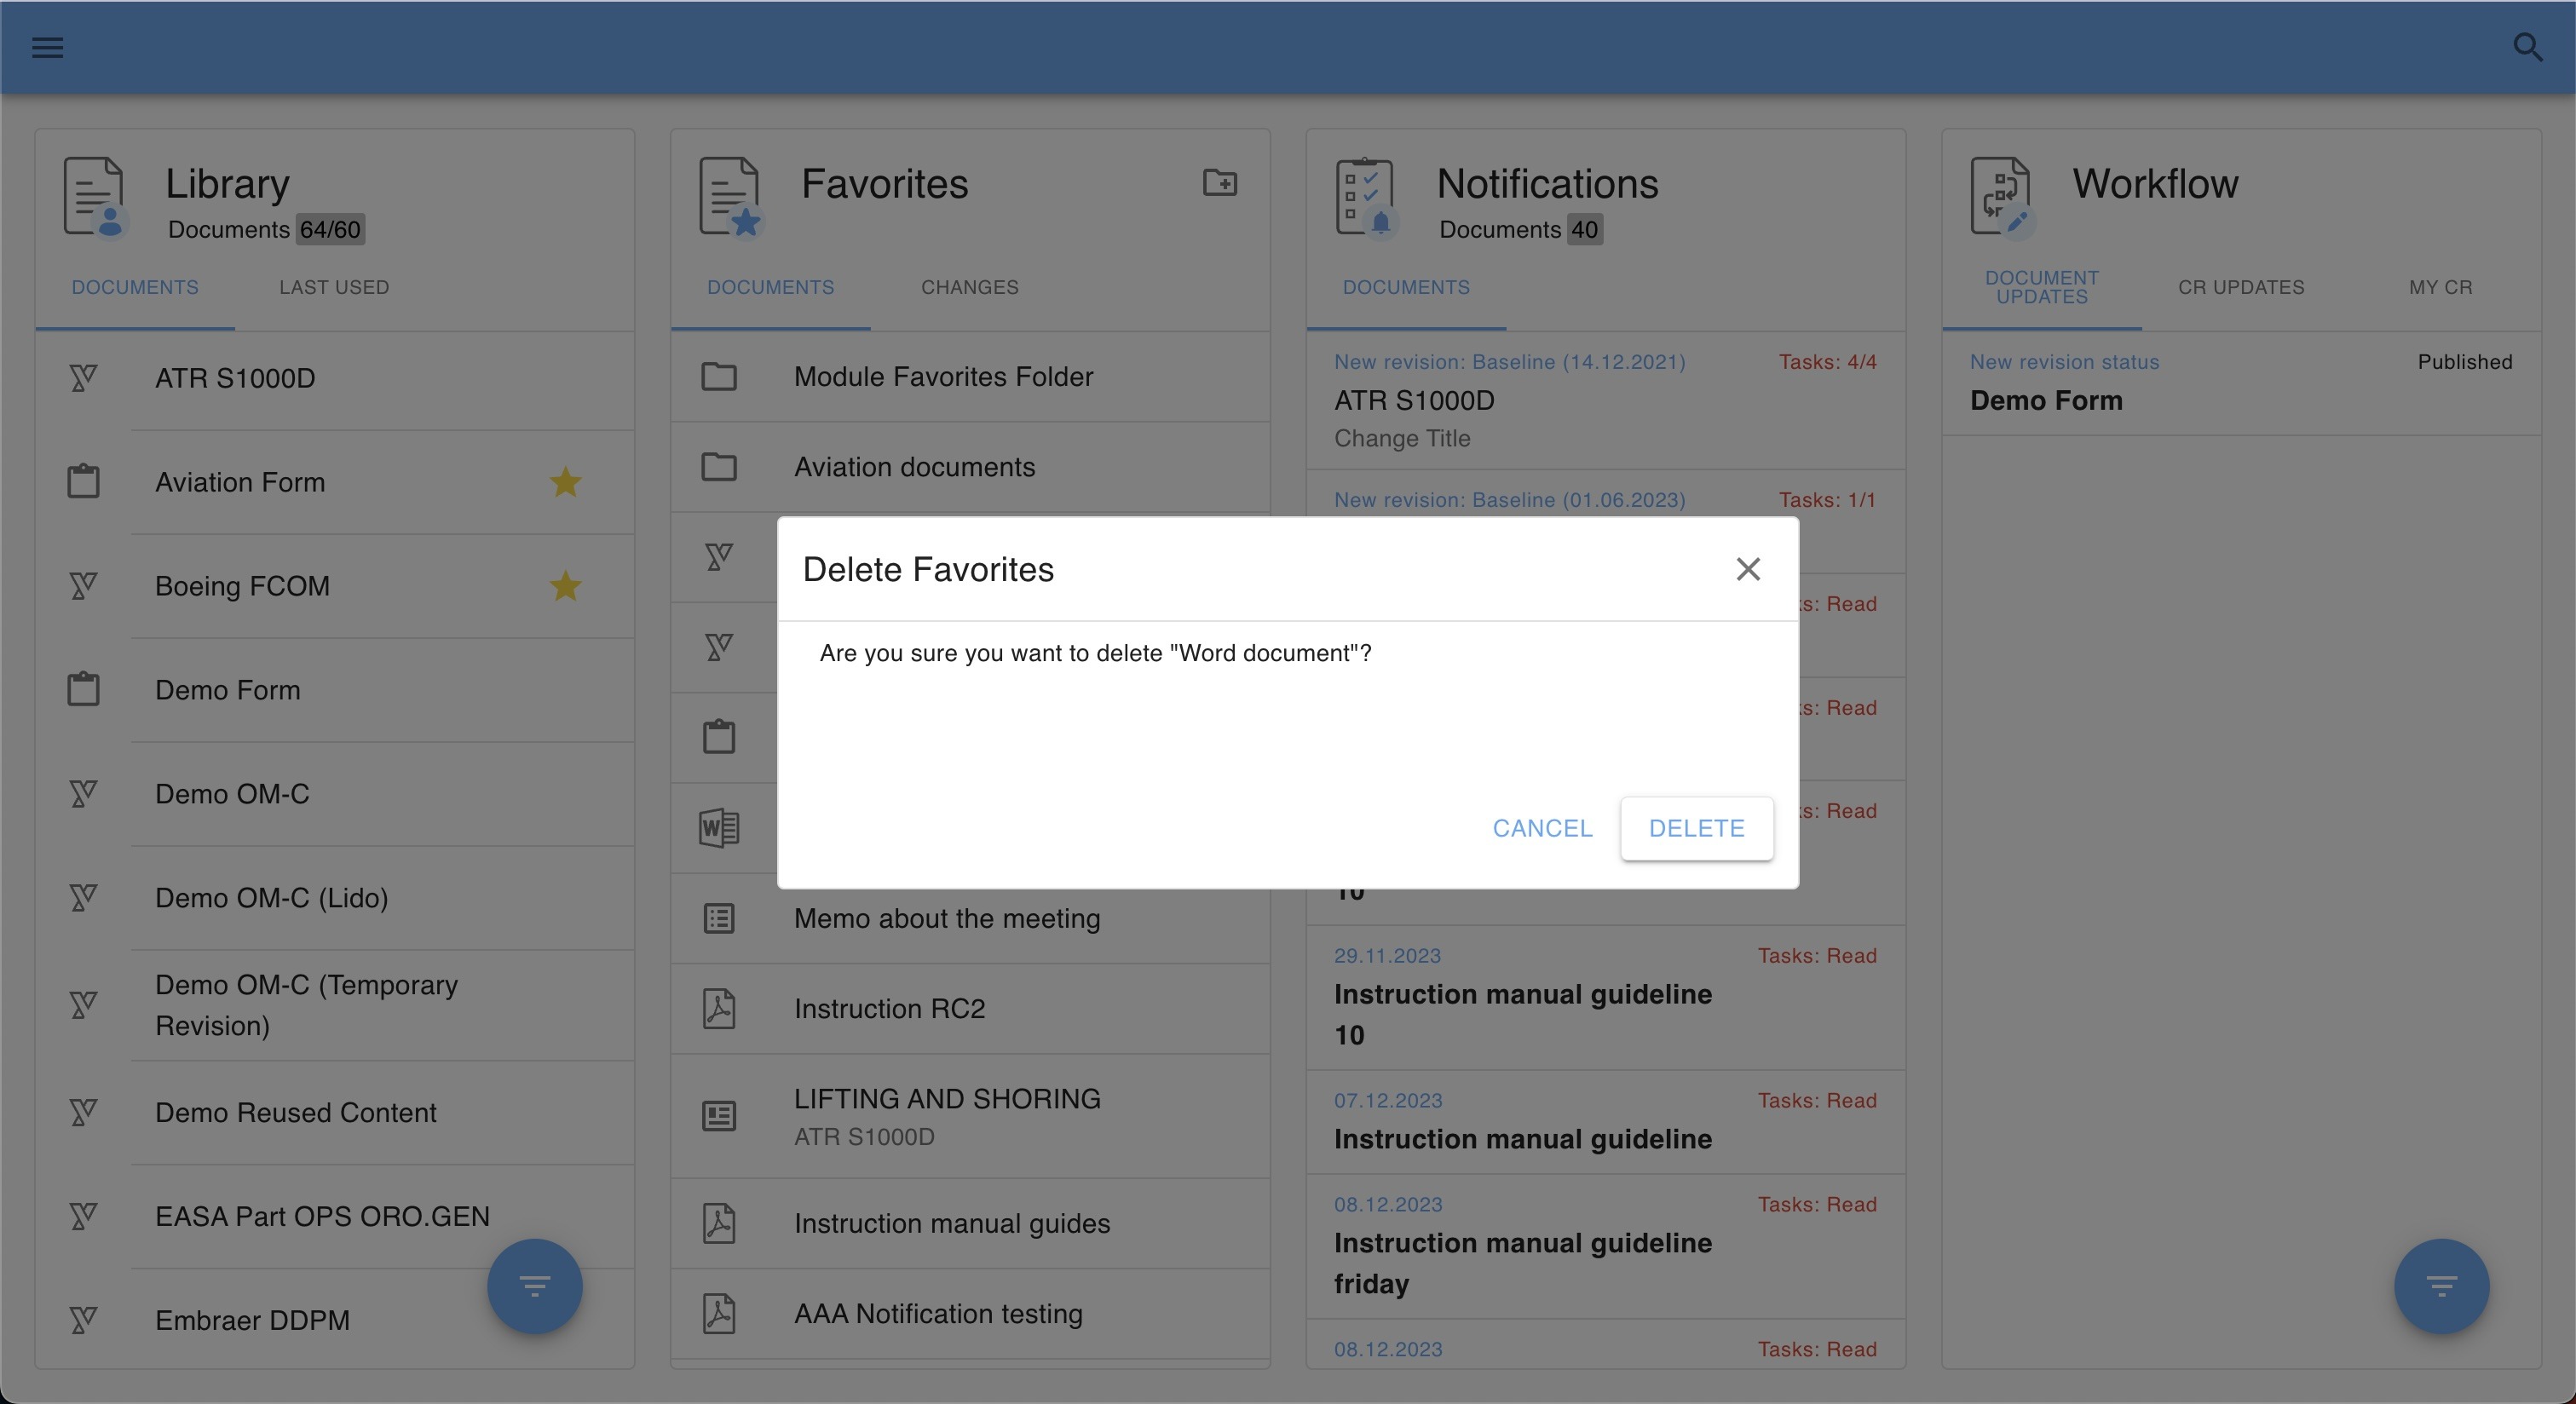Viewport: 2576px width, 1404px height.
Task: Open Memo about the meeting item
Action: (946, 919)
